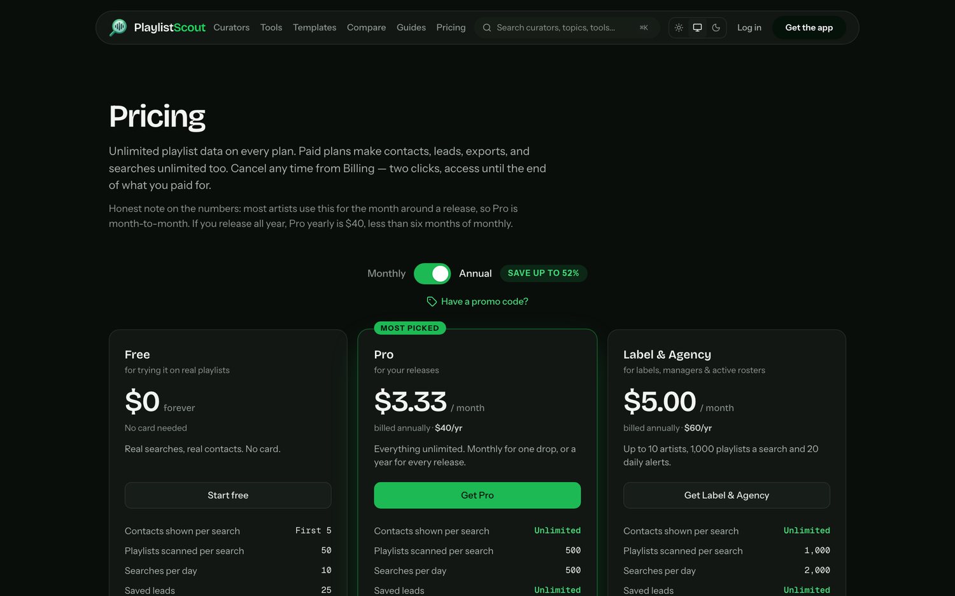Click the PlaylistScout logo icon
The image size is (955, 596).
coord(118,27)
